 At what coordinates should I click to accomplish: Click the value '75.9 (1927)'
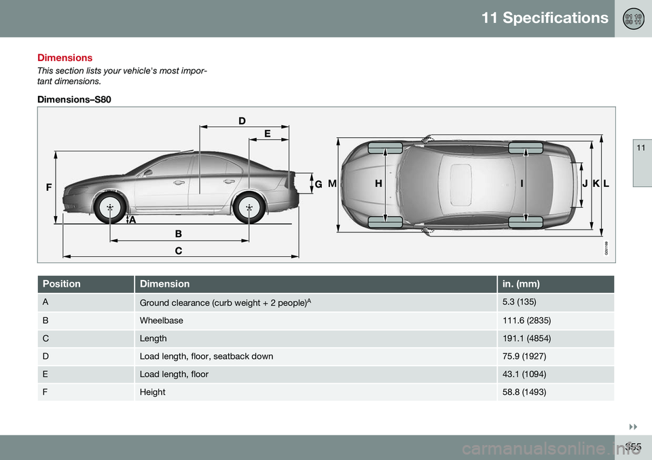[524, 357]
